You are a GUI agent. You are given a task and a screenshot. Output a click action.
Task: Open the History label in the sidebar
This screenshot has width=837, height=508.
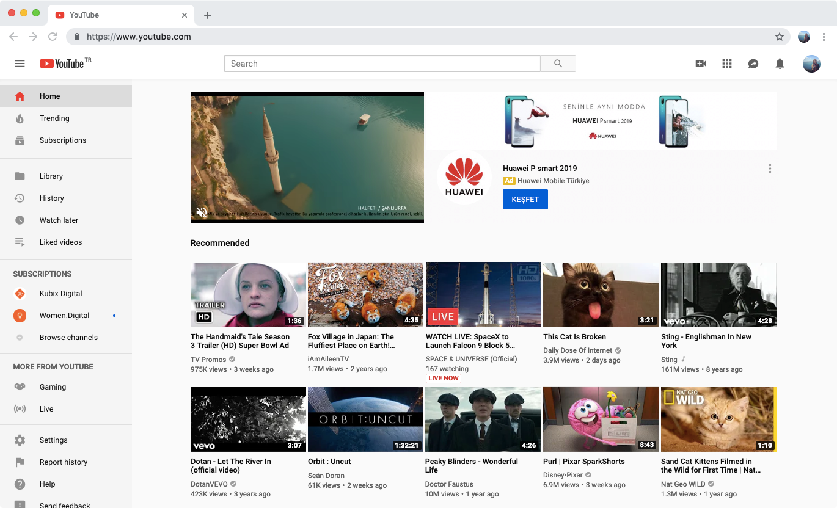[x=52, y=198]
